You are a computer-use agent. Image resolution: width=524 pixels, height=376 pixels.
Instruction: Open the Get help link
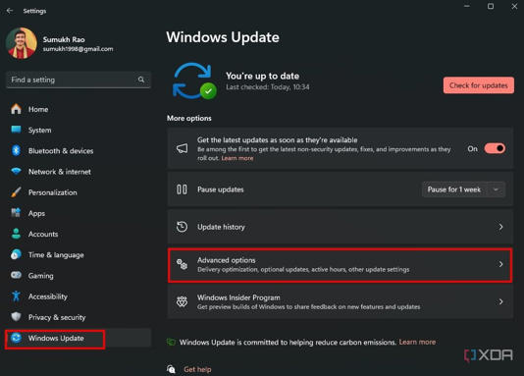point(197,369)
